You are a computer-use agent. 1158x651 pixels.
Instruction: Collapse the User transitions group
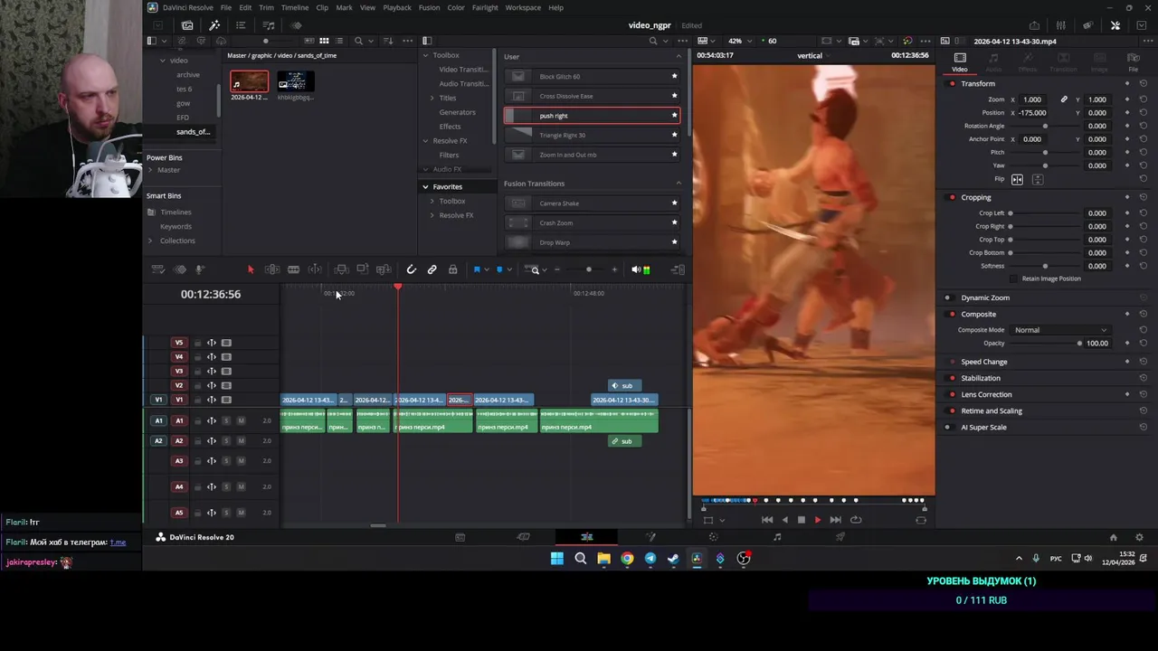(x=679, y=56)
